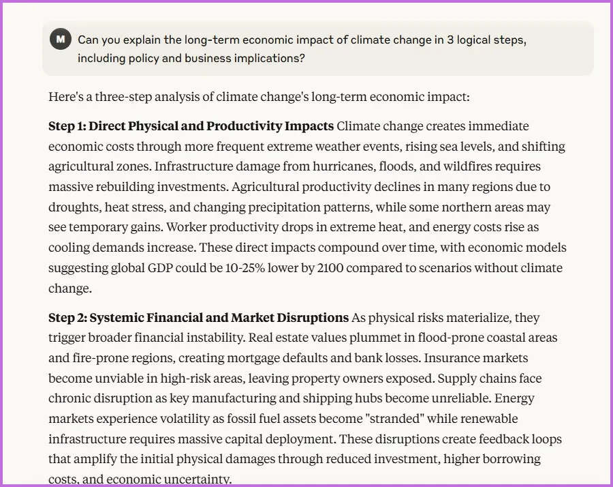This screenshot has height=487, width=613.
Task: Click the final line "costs, and economic uncertainty."
Action: coord(140,479)
